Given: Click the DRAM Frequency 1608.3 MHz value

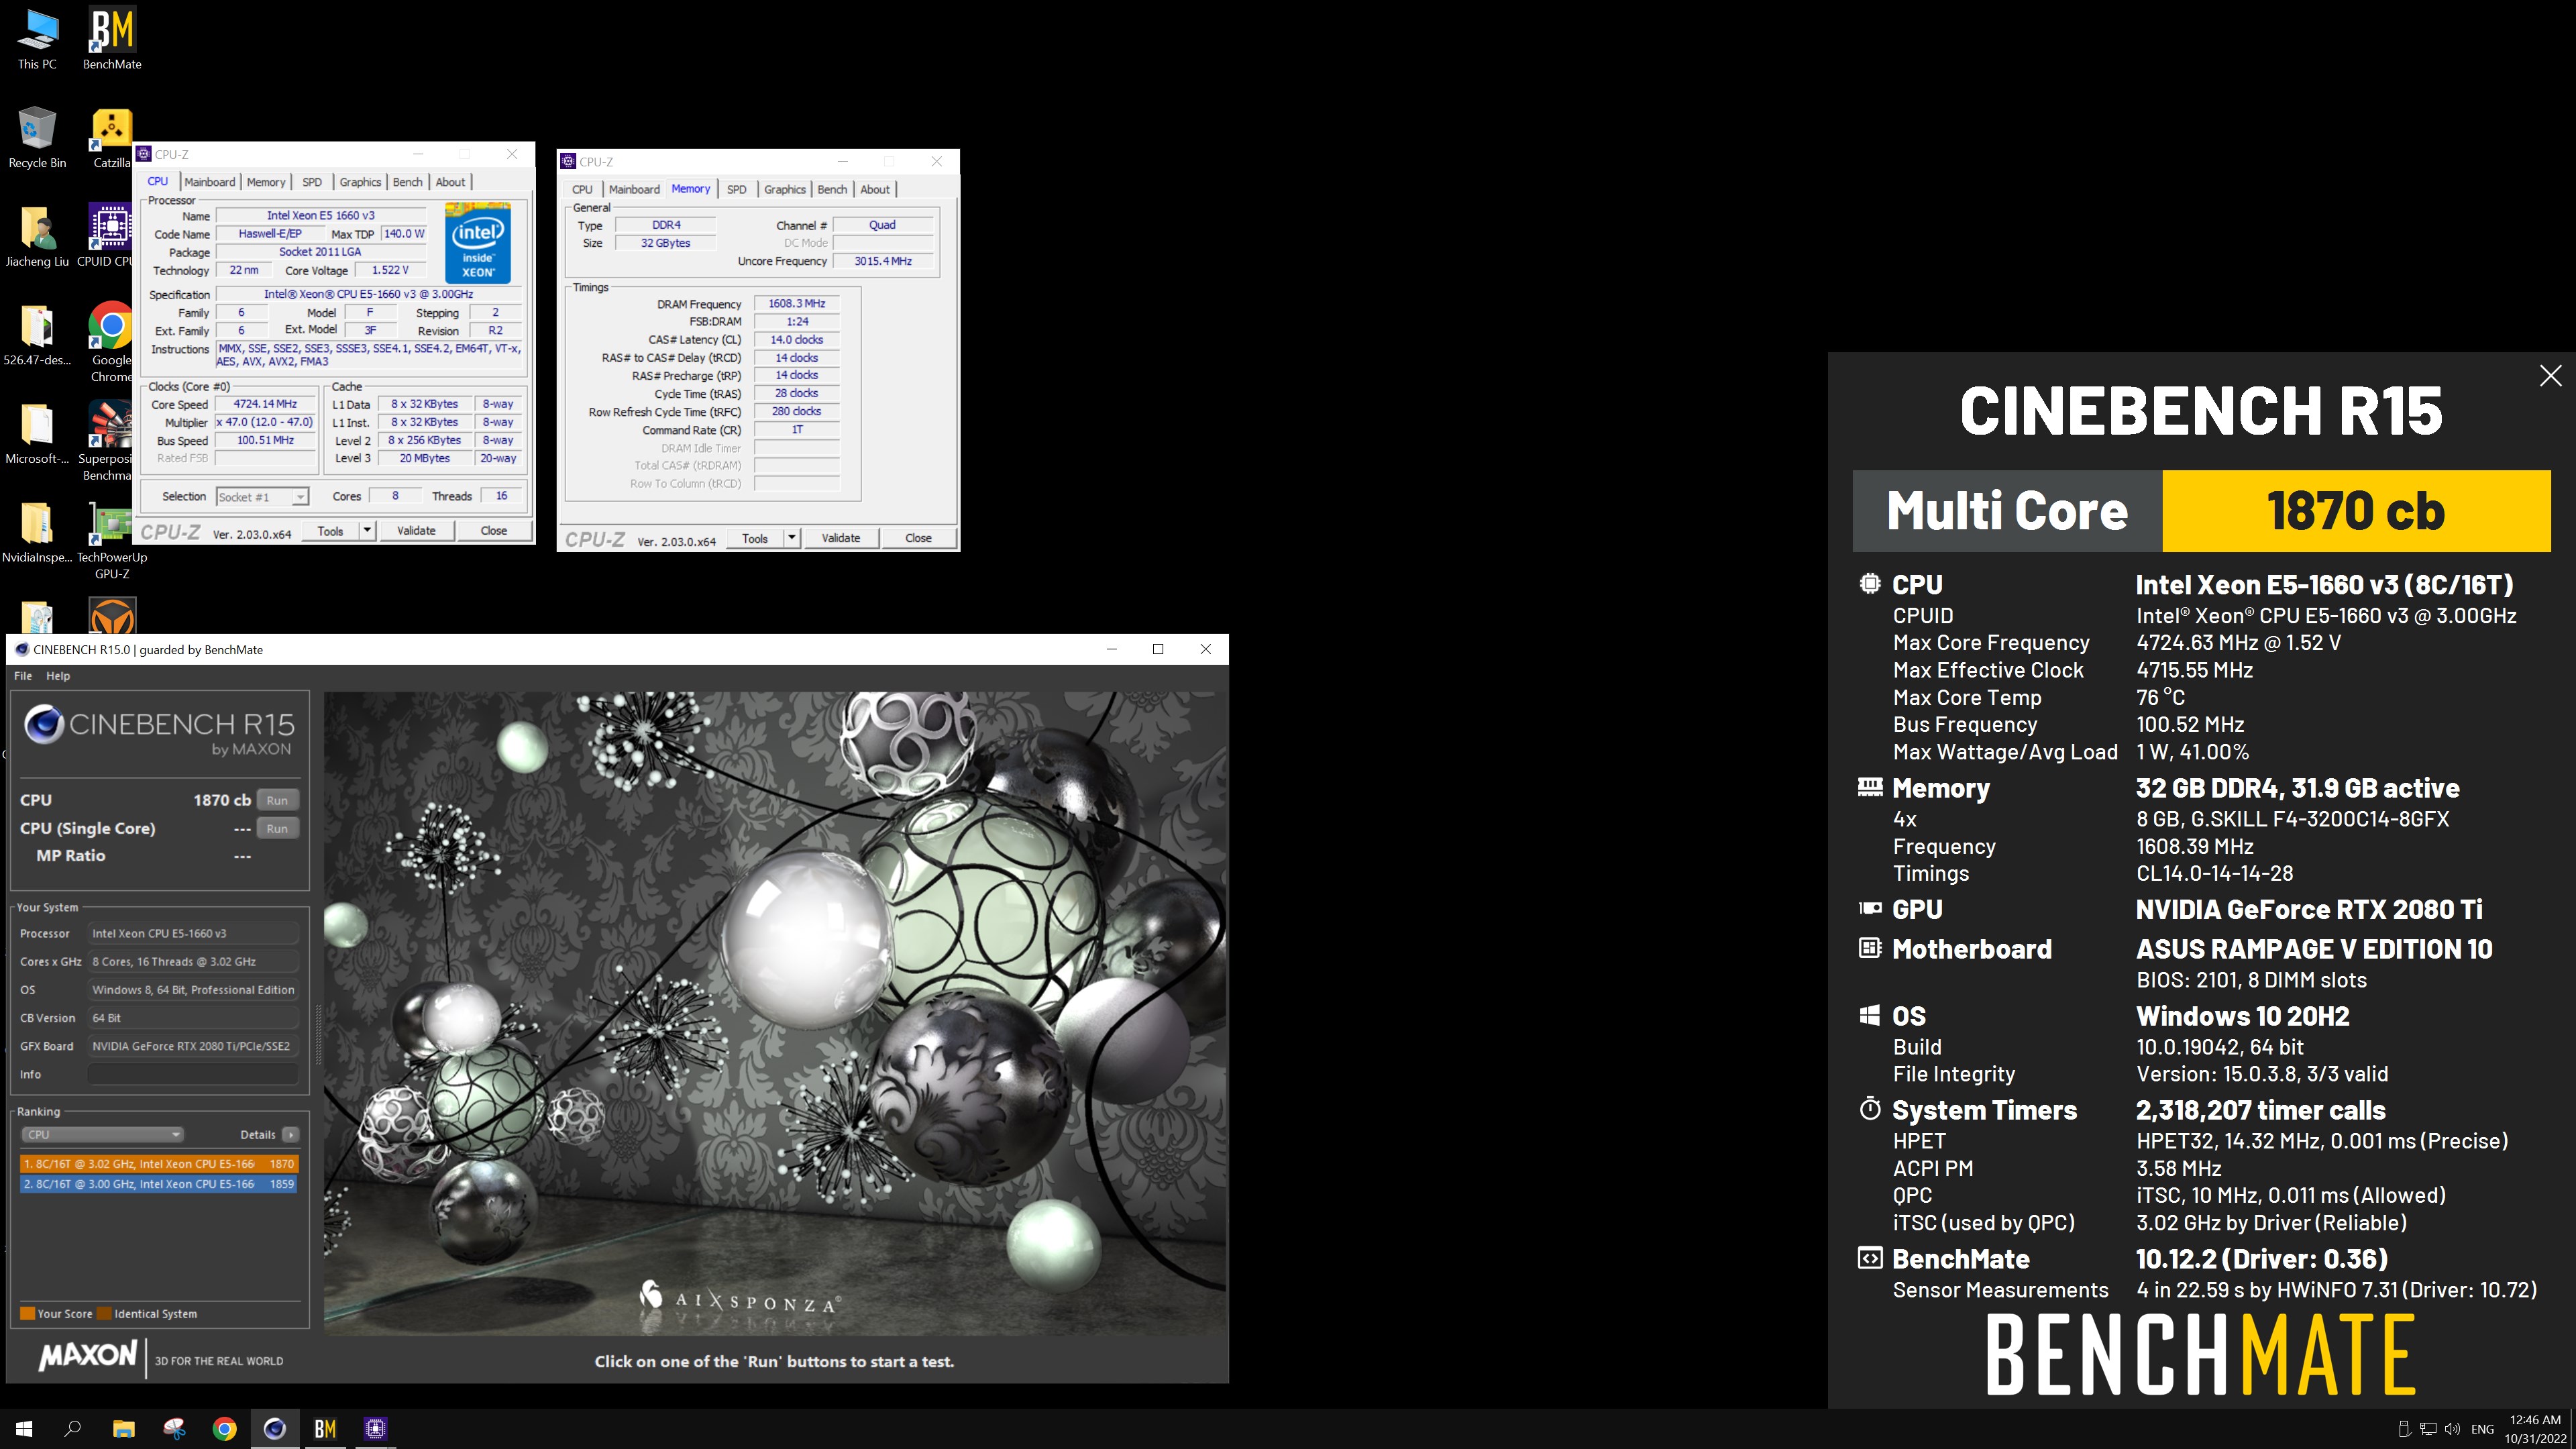Looking at the screenshot, I should click(x=796, y=304).
